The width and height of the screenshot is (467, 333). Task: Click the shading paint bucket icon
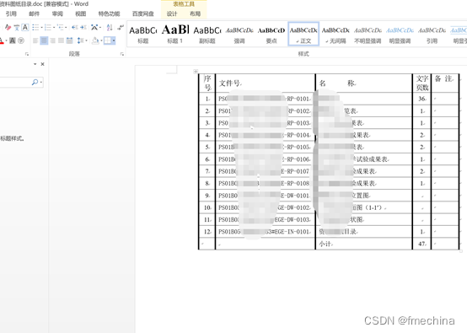pos(95,40)
